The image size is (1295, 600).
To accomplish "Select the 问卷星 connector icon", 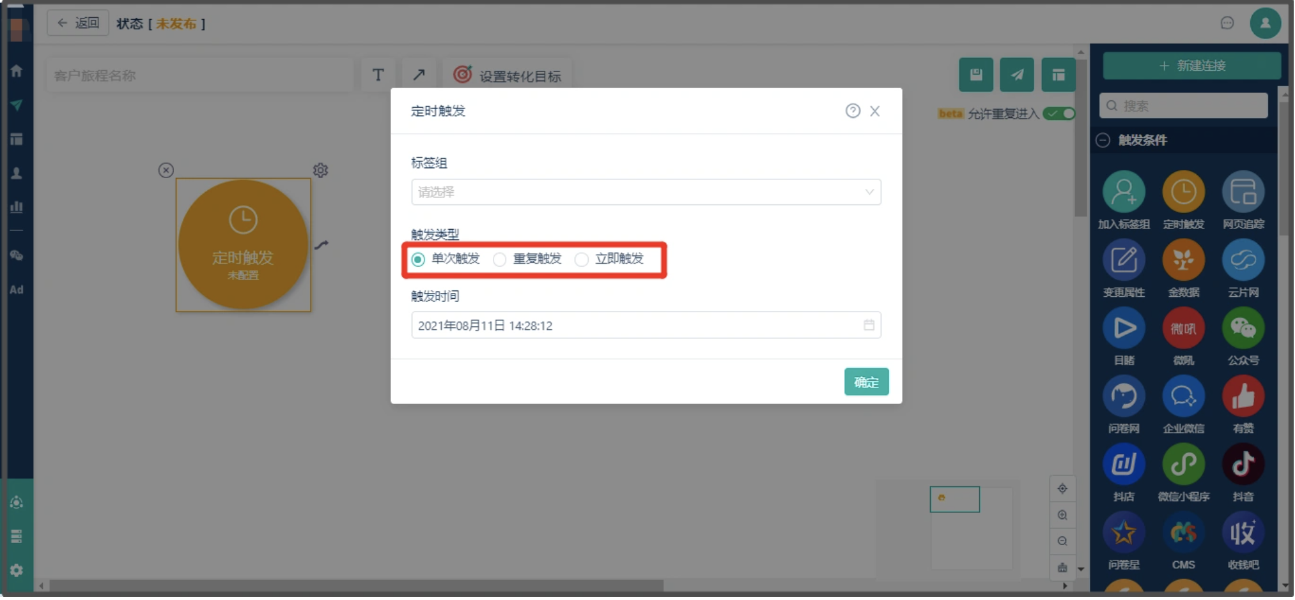I will [1125, 534].
